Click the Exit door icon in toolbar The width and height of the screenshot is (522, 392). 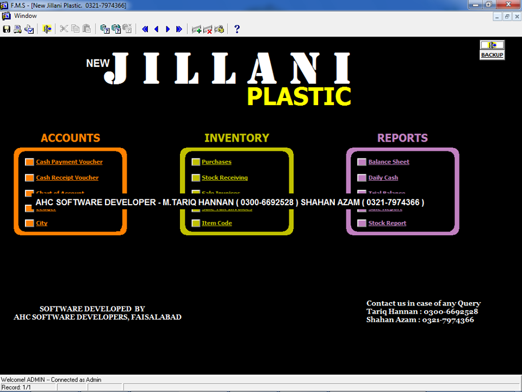47,29
